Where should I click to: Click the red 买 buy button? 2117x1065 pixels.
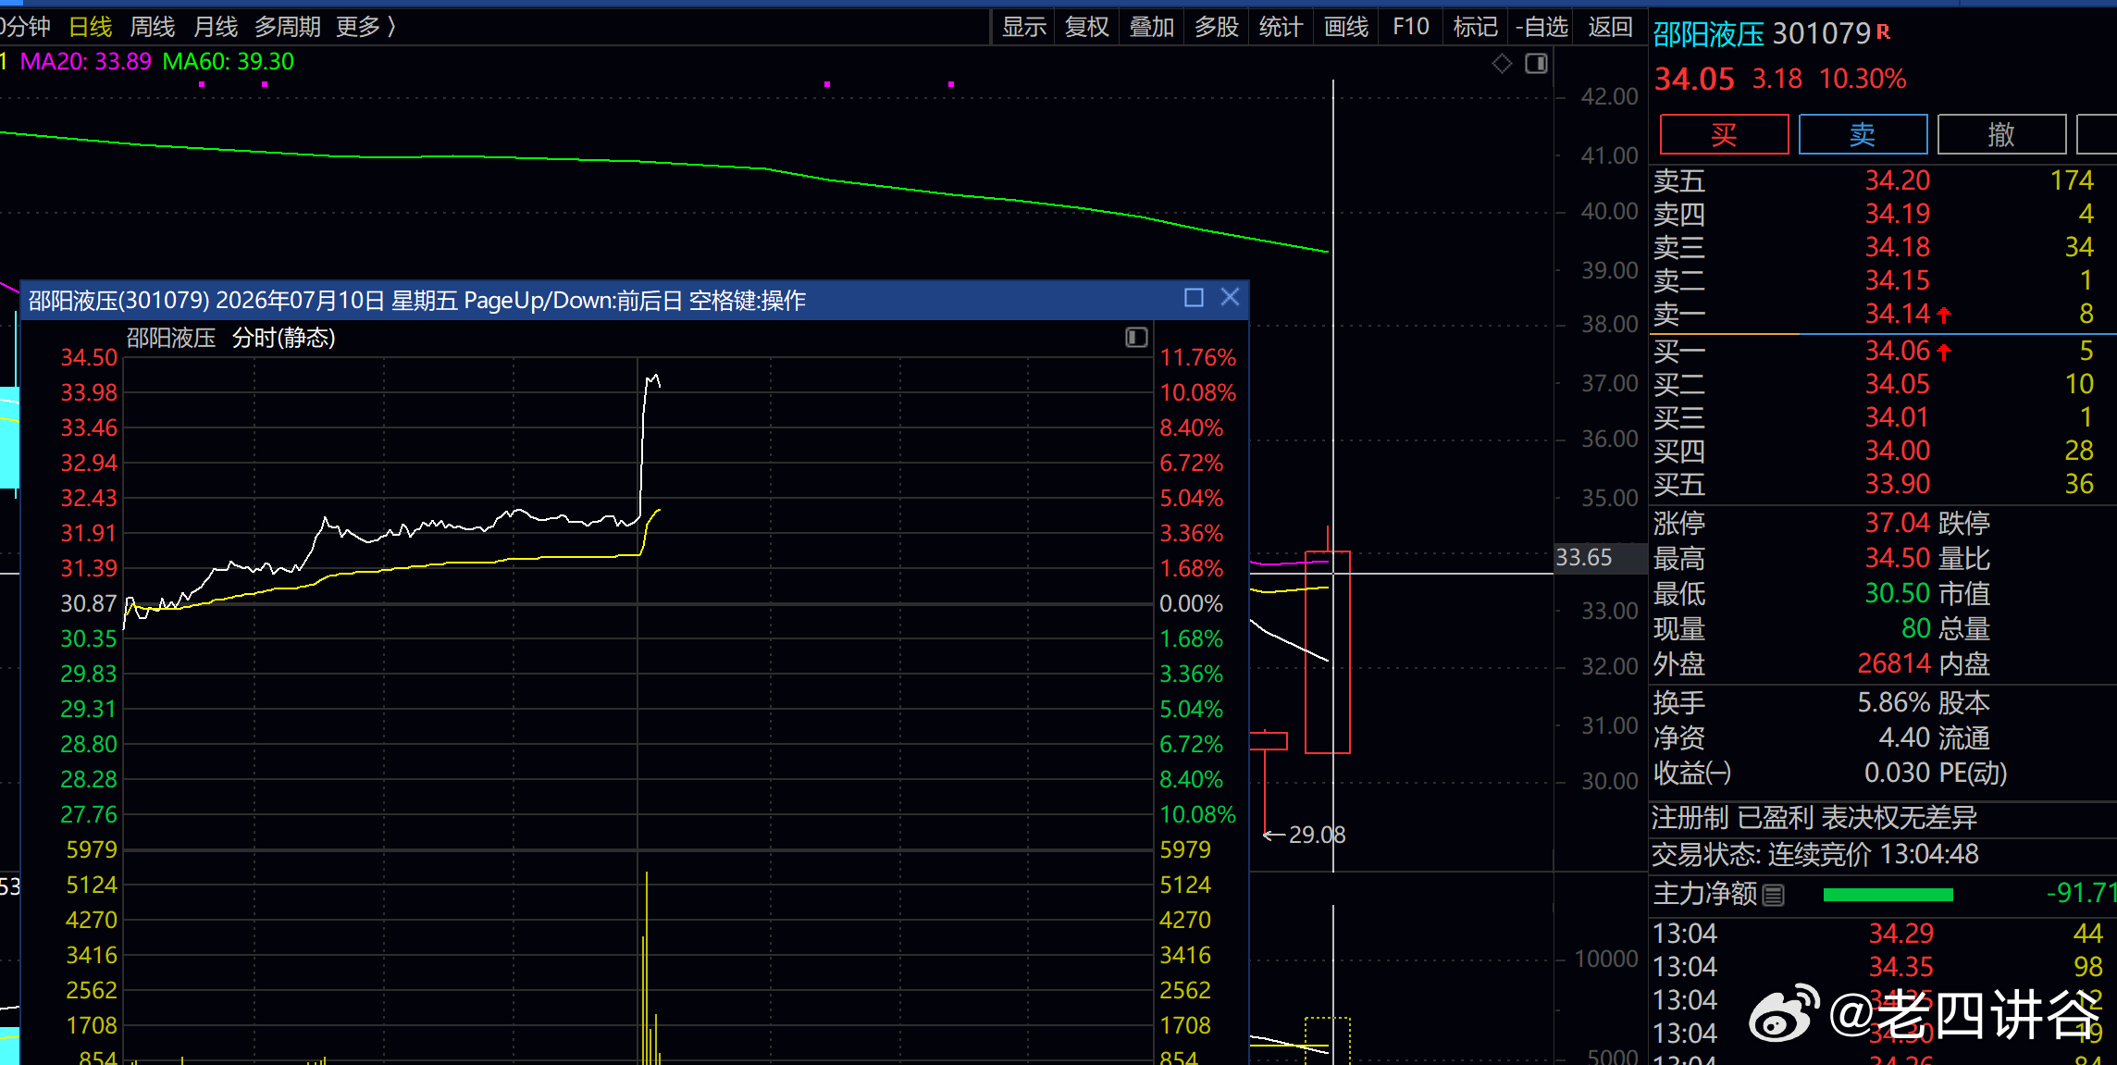1724,135
